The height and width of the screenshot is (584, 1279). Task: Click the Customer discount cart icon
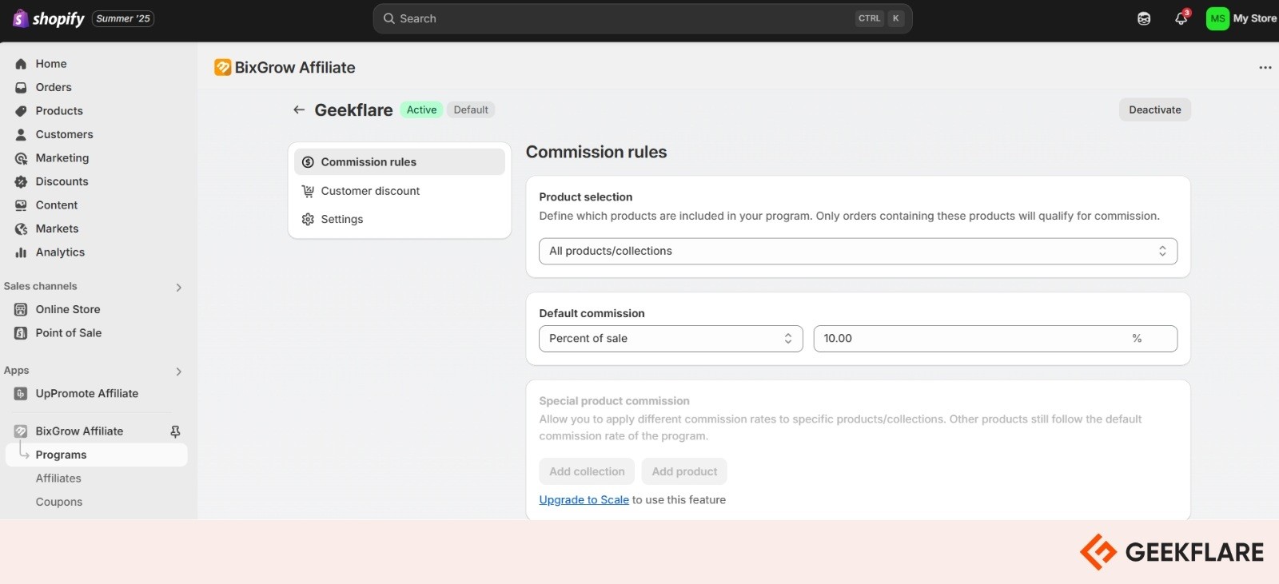pos(308,191)
